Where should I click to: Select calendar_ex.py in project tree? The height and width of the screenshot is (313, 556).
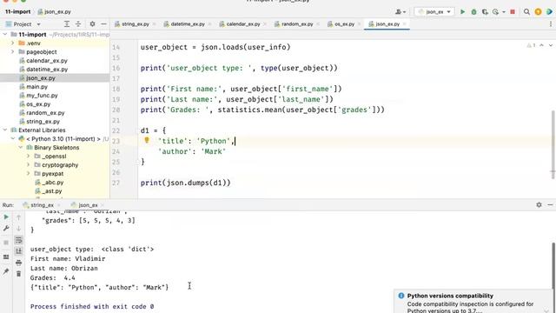tap(46, 61)
